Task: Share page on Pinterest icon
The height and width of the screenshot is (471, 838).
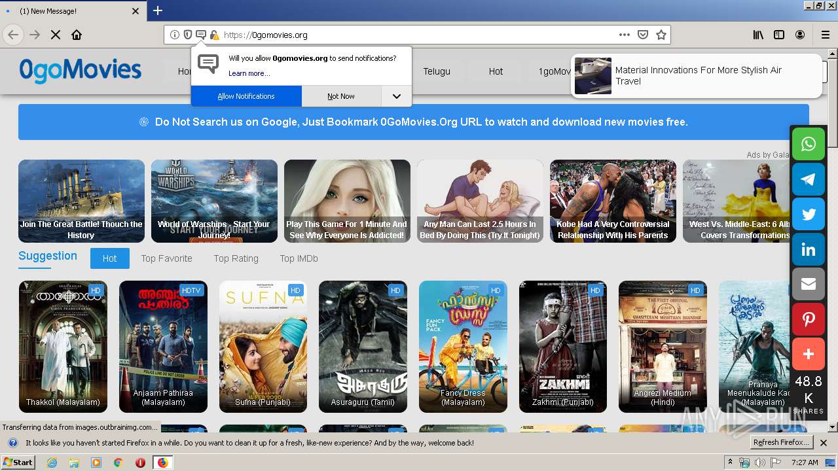Action: coord(809,319)
